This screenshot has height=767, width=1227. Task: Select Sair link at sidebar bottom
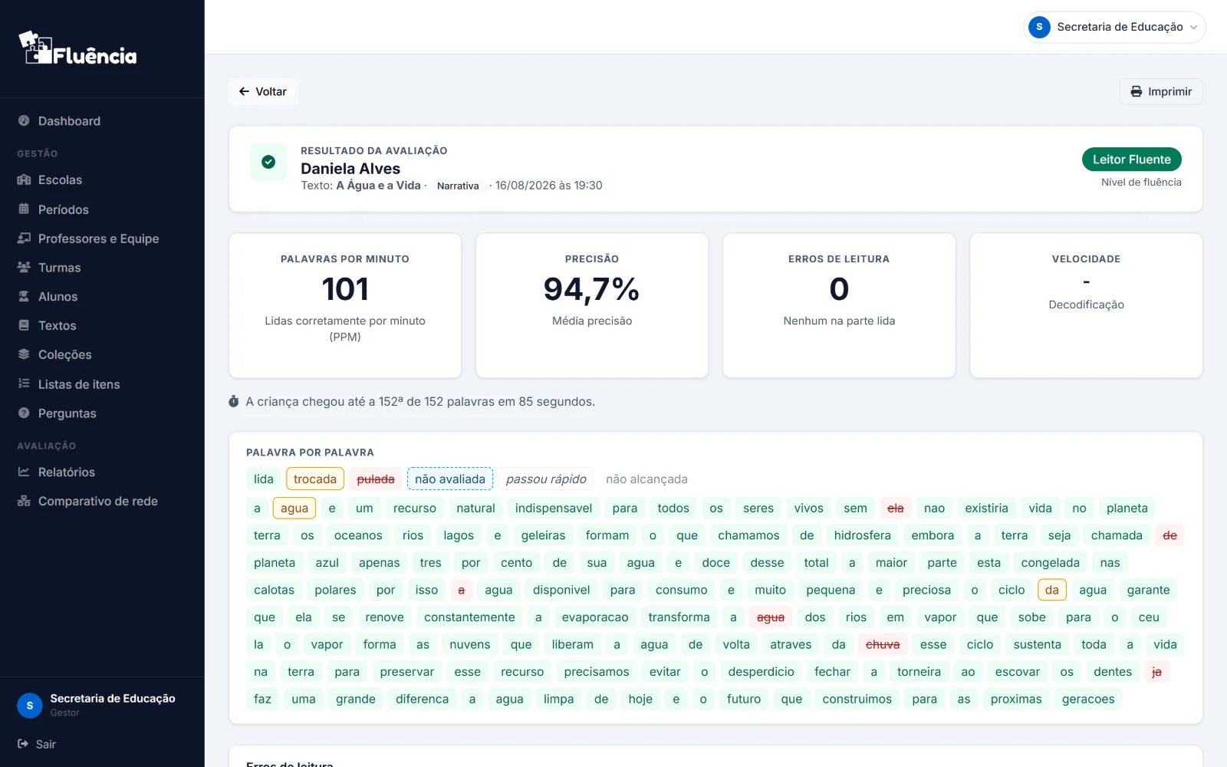tap(37, 744)
